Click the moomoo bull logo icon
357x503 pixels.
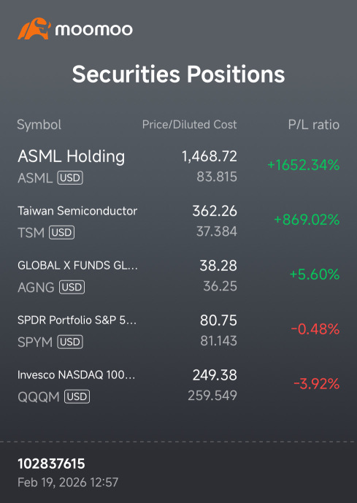tap(34, 28)
